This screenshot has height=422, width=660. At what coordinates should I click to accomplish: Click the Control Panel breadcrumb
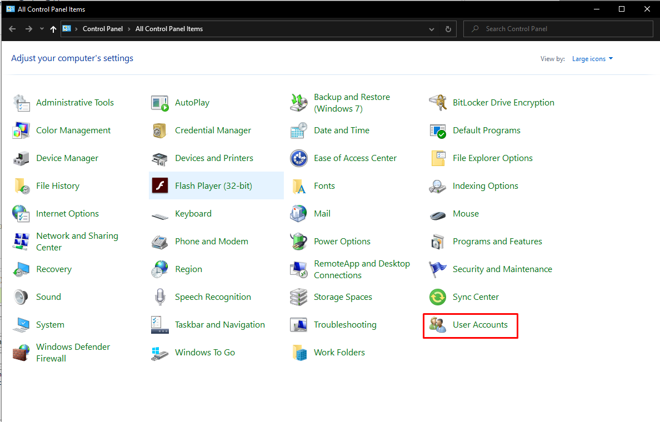click(x=103, y=29)
